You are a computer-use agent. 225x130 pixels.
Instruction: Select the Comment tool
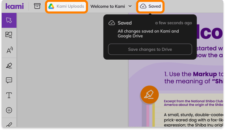pos(9,80)
